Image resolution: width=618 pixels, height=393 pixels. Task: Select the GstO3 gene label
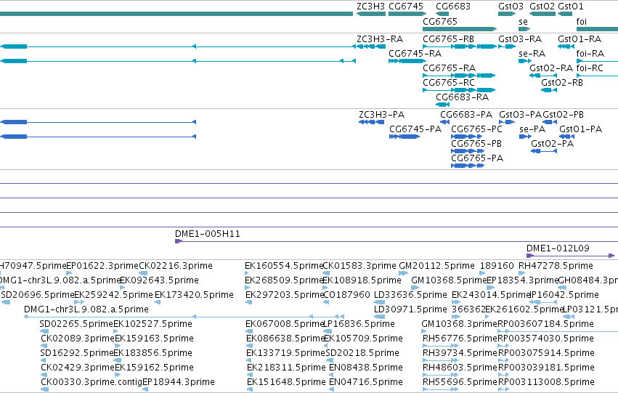pyautogui.click(x=511, y=7)
